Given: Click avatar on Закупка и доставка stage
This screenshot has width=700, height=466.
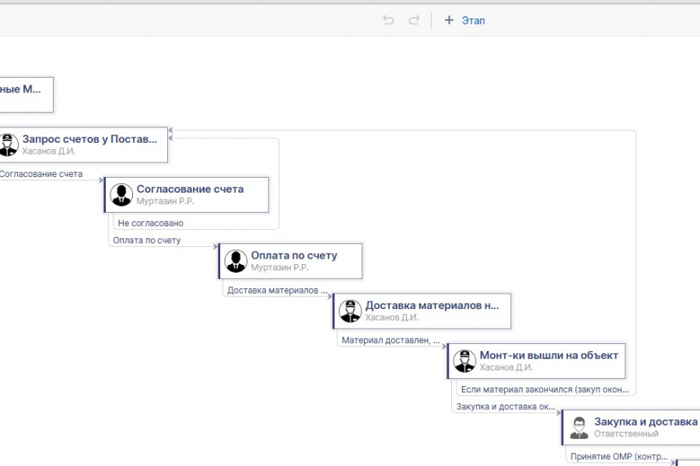Looking at the screenshot, I should tap(579, 427).
